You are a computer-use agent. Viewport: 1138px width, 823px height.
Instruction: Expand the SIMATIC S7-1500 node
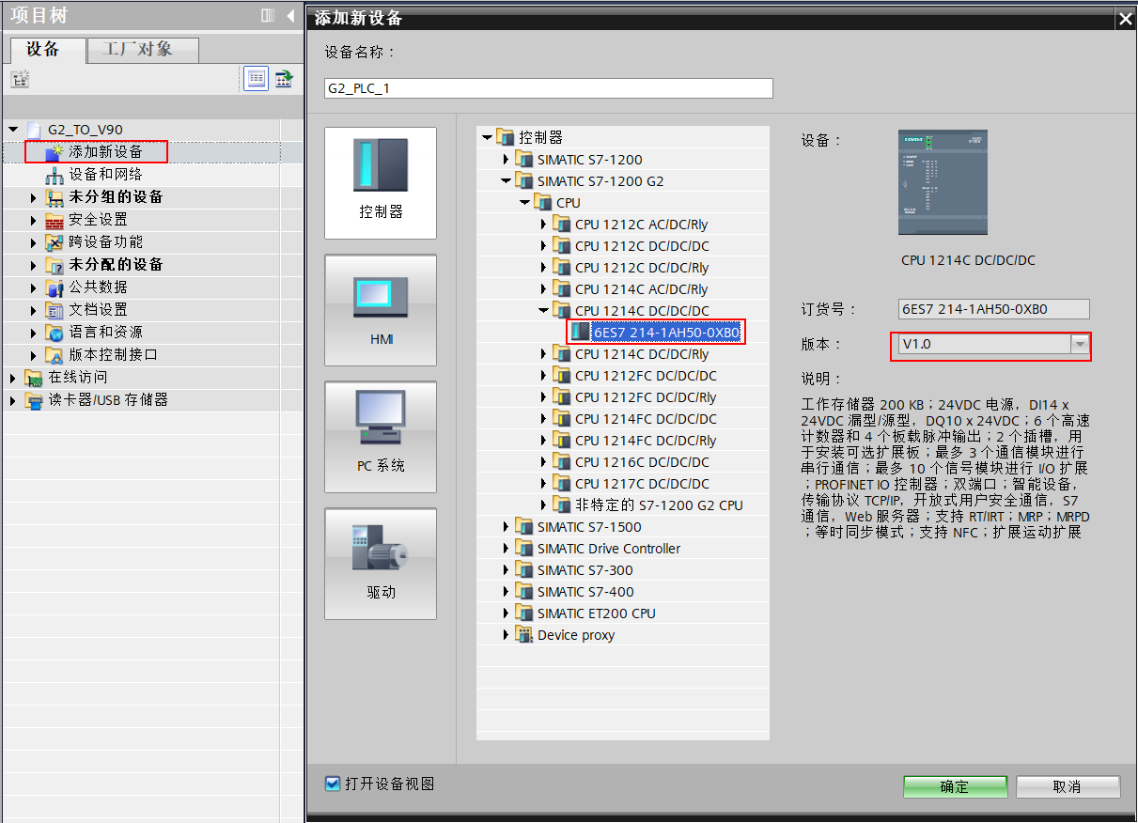(507, 526)
